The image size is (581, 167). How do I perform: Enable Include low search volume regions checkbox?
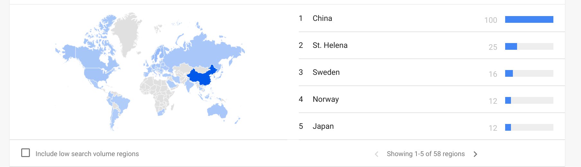coord(26,153)
